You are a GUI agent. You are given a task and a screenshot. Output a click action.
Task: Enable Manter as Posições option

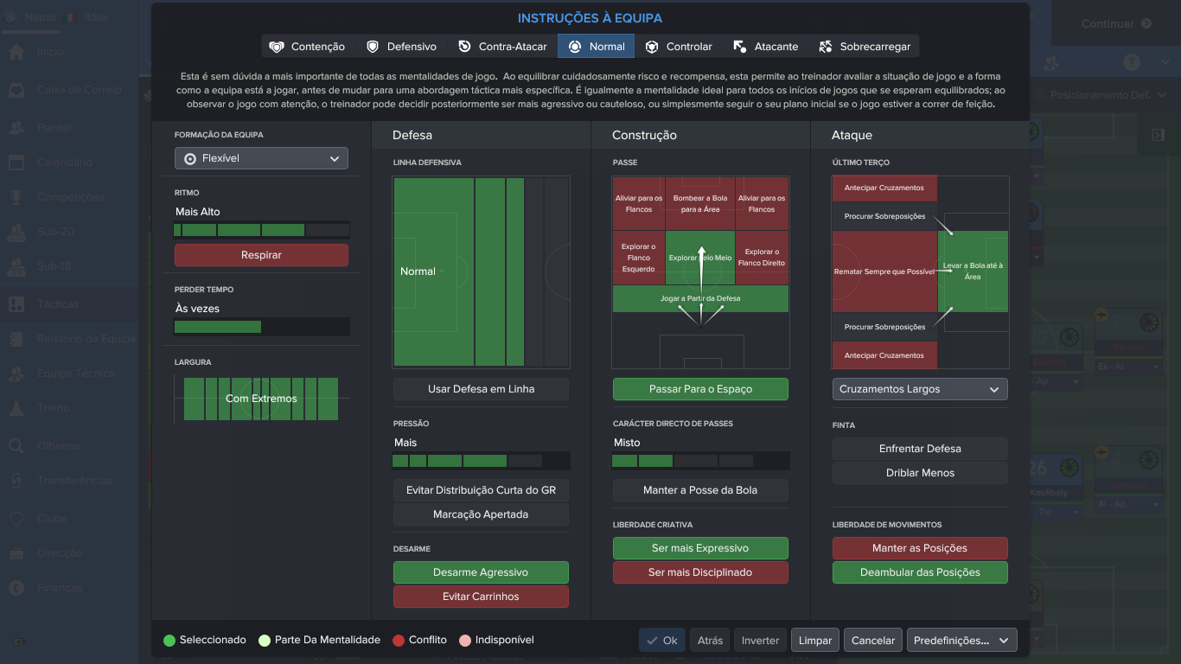(x=920, y=548)
